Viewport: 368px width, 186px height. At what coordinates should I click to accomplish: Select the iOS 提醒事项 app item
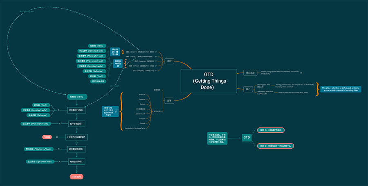pyautogui.click(x=141, y=109)
